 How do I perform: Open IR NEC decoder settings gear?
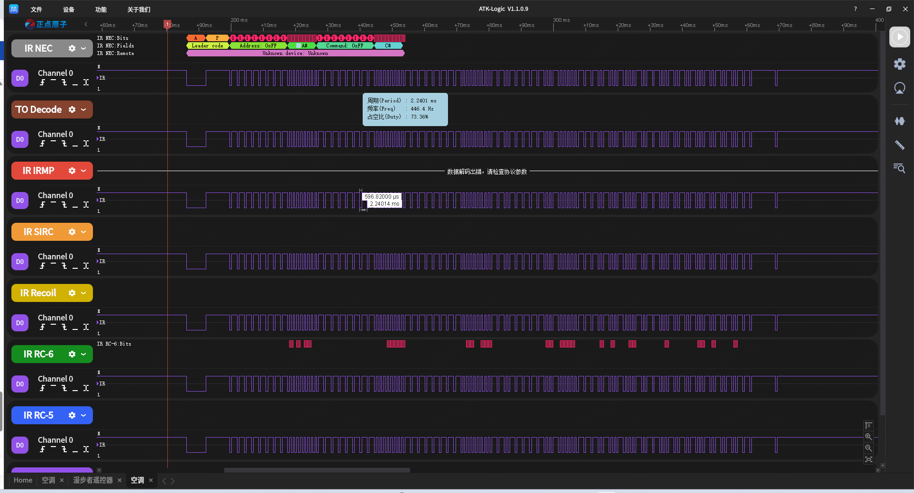pyautogui.click(x=72, y=48)
